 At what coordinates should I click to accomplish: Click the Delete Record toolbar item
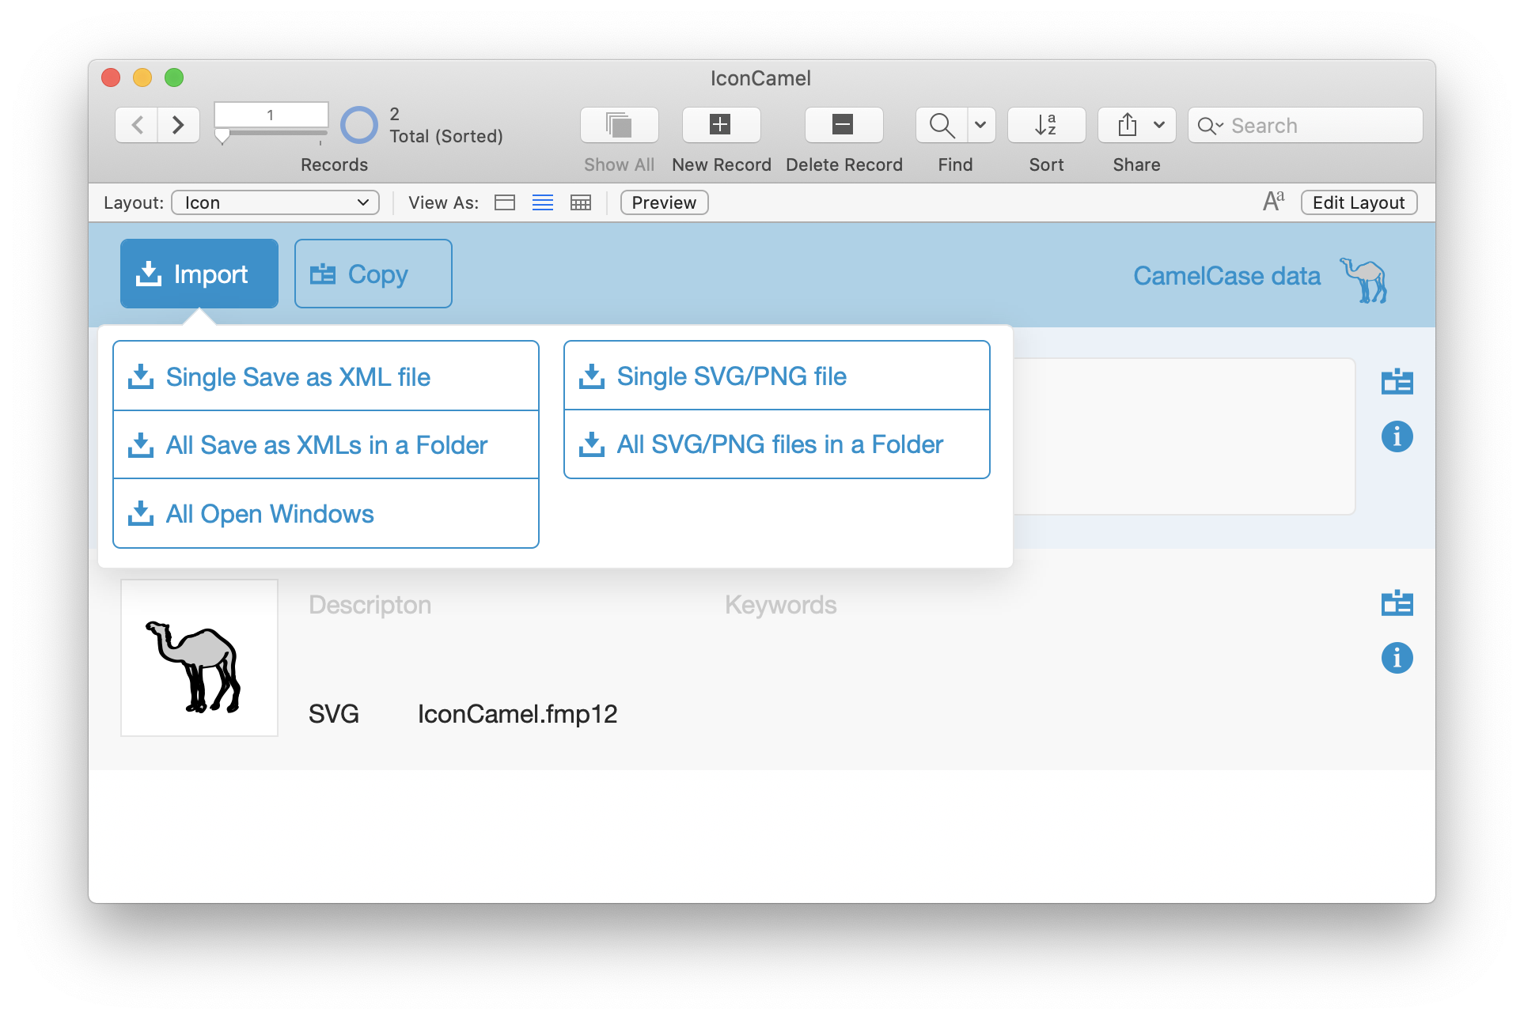(x=844, y=124)
